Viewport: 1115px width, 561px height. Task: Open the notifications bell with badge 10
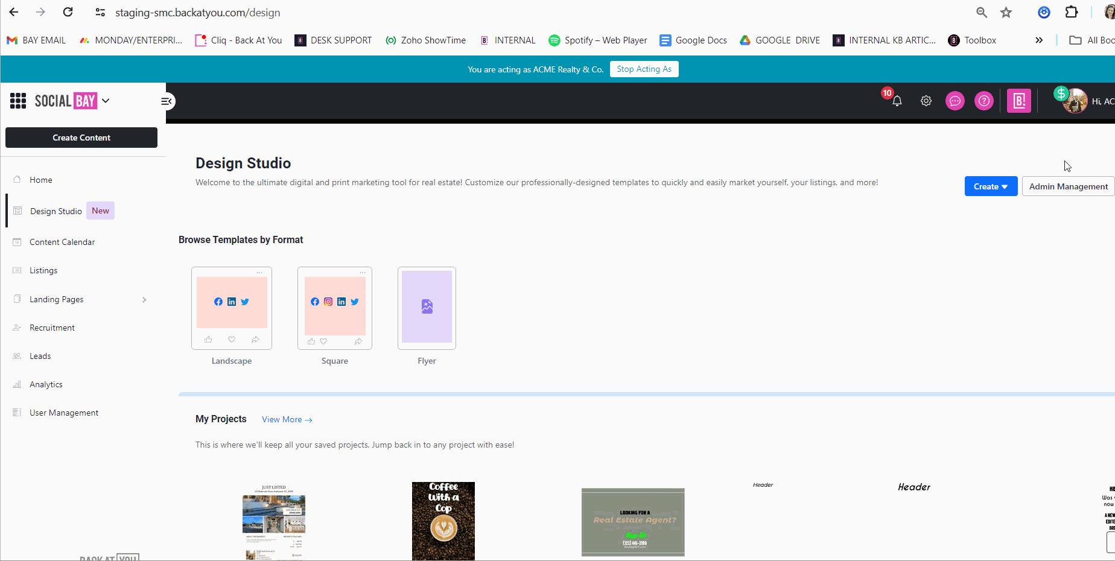tap(897, 101)
